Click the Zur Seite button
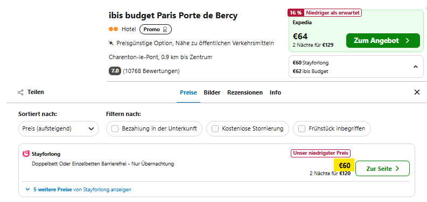 382,169
